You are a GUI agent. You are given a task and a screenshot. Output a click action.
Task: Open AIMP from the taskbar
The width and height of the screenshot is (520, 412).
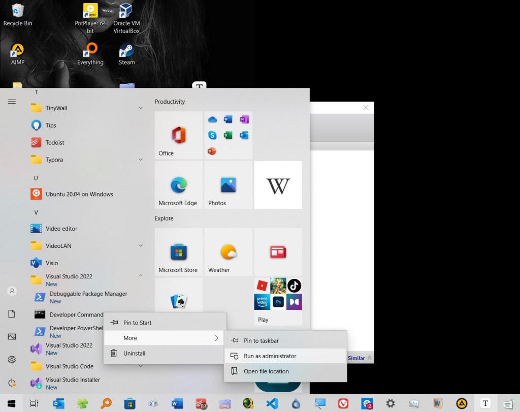(462, 403)
